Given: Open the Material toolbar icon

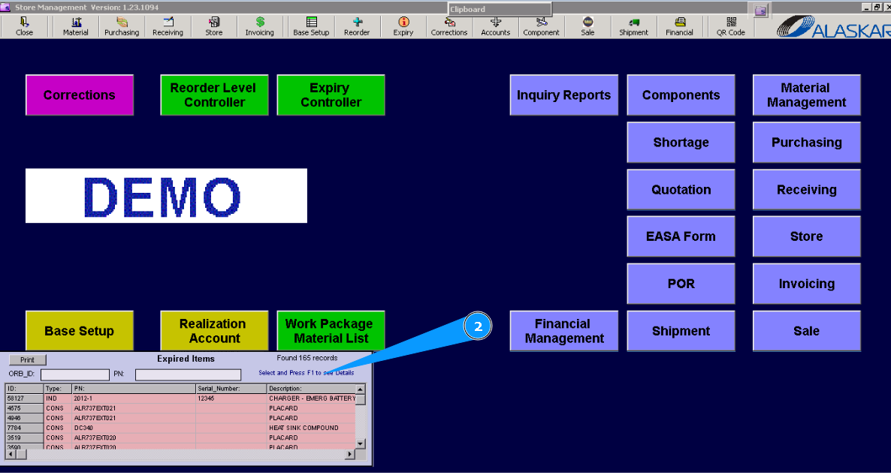Looking at the screenshot, I should click(x=76, y=27).
